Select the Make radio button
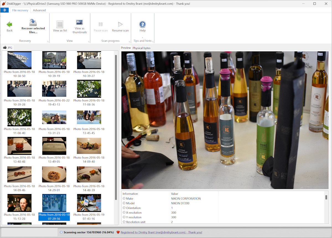This screenshot has height=238, width=332. pos(124,199)
